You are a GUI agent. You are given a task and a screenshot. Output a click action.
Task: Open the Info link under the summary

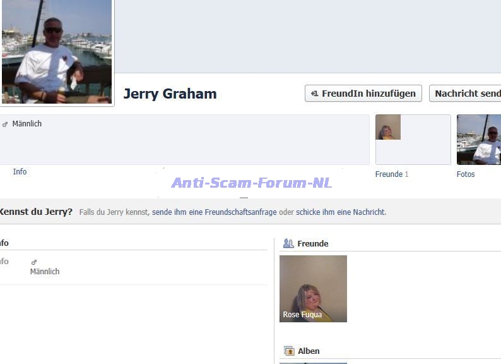(20, 172)
